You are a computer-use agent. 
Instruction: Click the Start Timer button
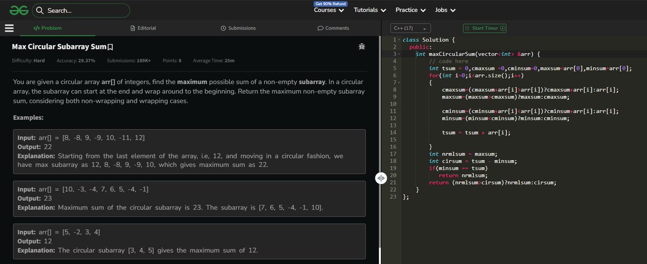485,28
